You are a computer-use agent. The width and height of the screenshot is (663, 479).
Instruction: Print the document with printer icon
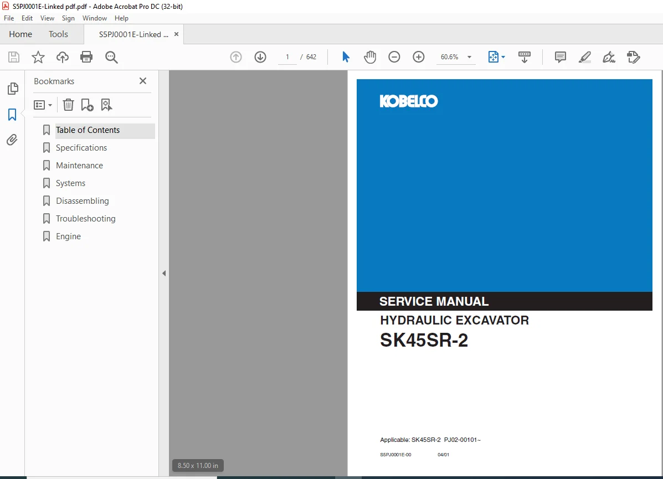(x=86, y=57)
